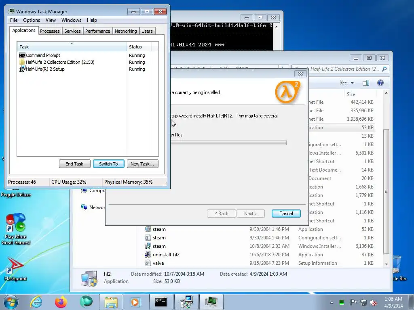414x310 pixels.
Task: Launch Firefox from the taskbar
Action: click(x=61, y=302)
